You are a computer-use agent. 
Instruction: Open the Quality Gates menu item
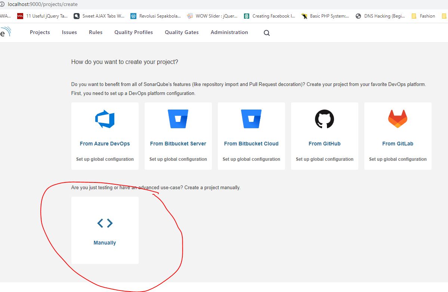coord(182,32)
